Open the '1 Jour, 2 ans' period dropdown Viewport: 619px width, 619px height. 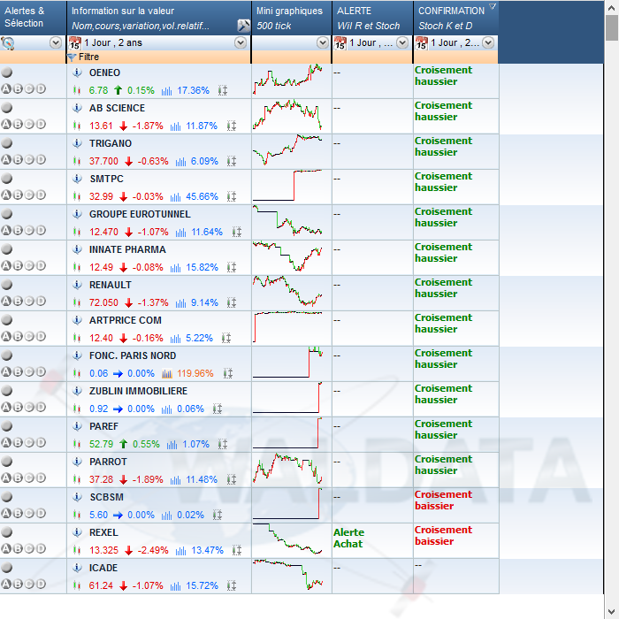(241, 42)
